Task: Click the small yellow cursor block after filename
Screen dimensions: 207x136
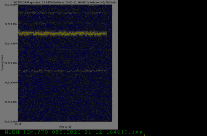Action: click(144, 135)
